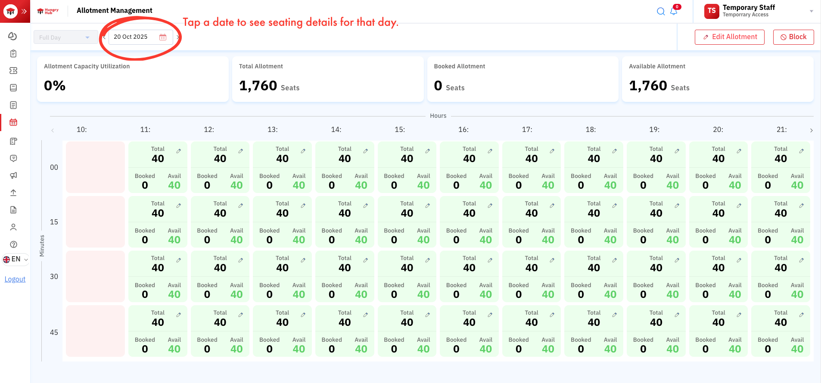Click the Allotment Management page title

(x=115, y=10)
